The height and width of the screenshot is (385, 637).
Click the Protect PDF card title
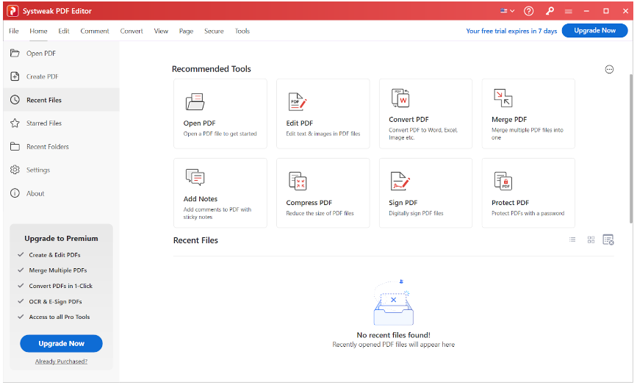(510, 203)
